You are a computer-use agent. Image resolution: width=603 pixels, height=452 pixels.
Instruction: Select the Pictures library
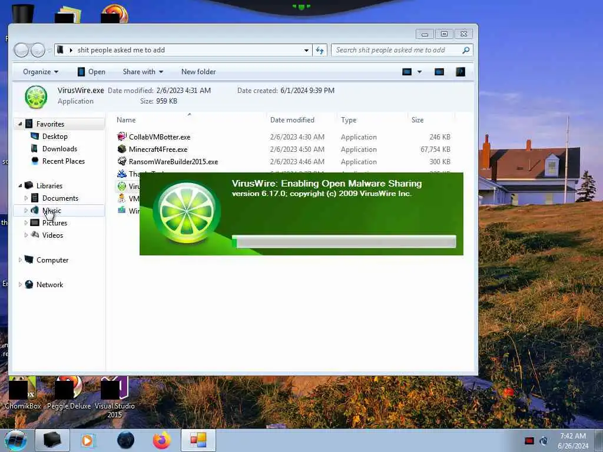pos(55,222)
